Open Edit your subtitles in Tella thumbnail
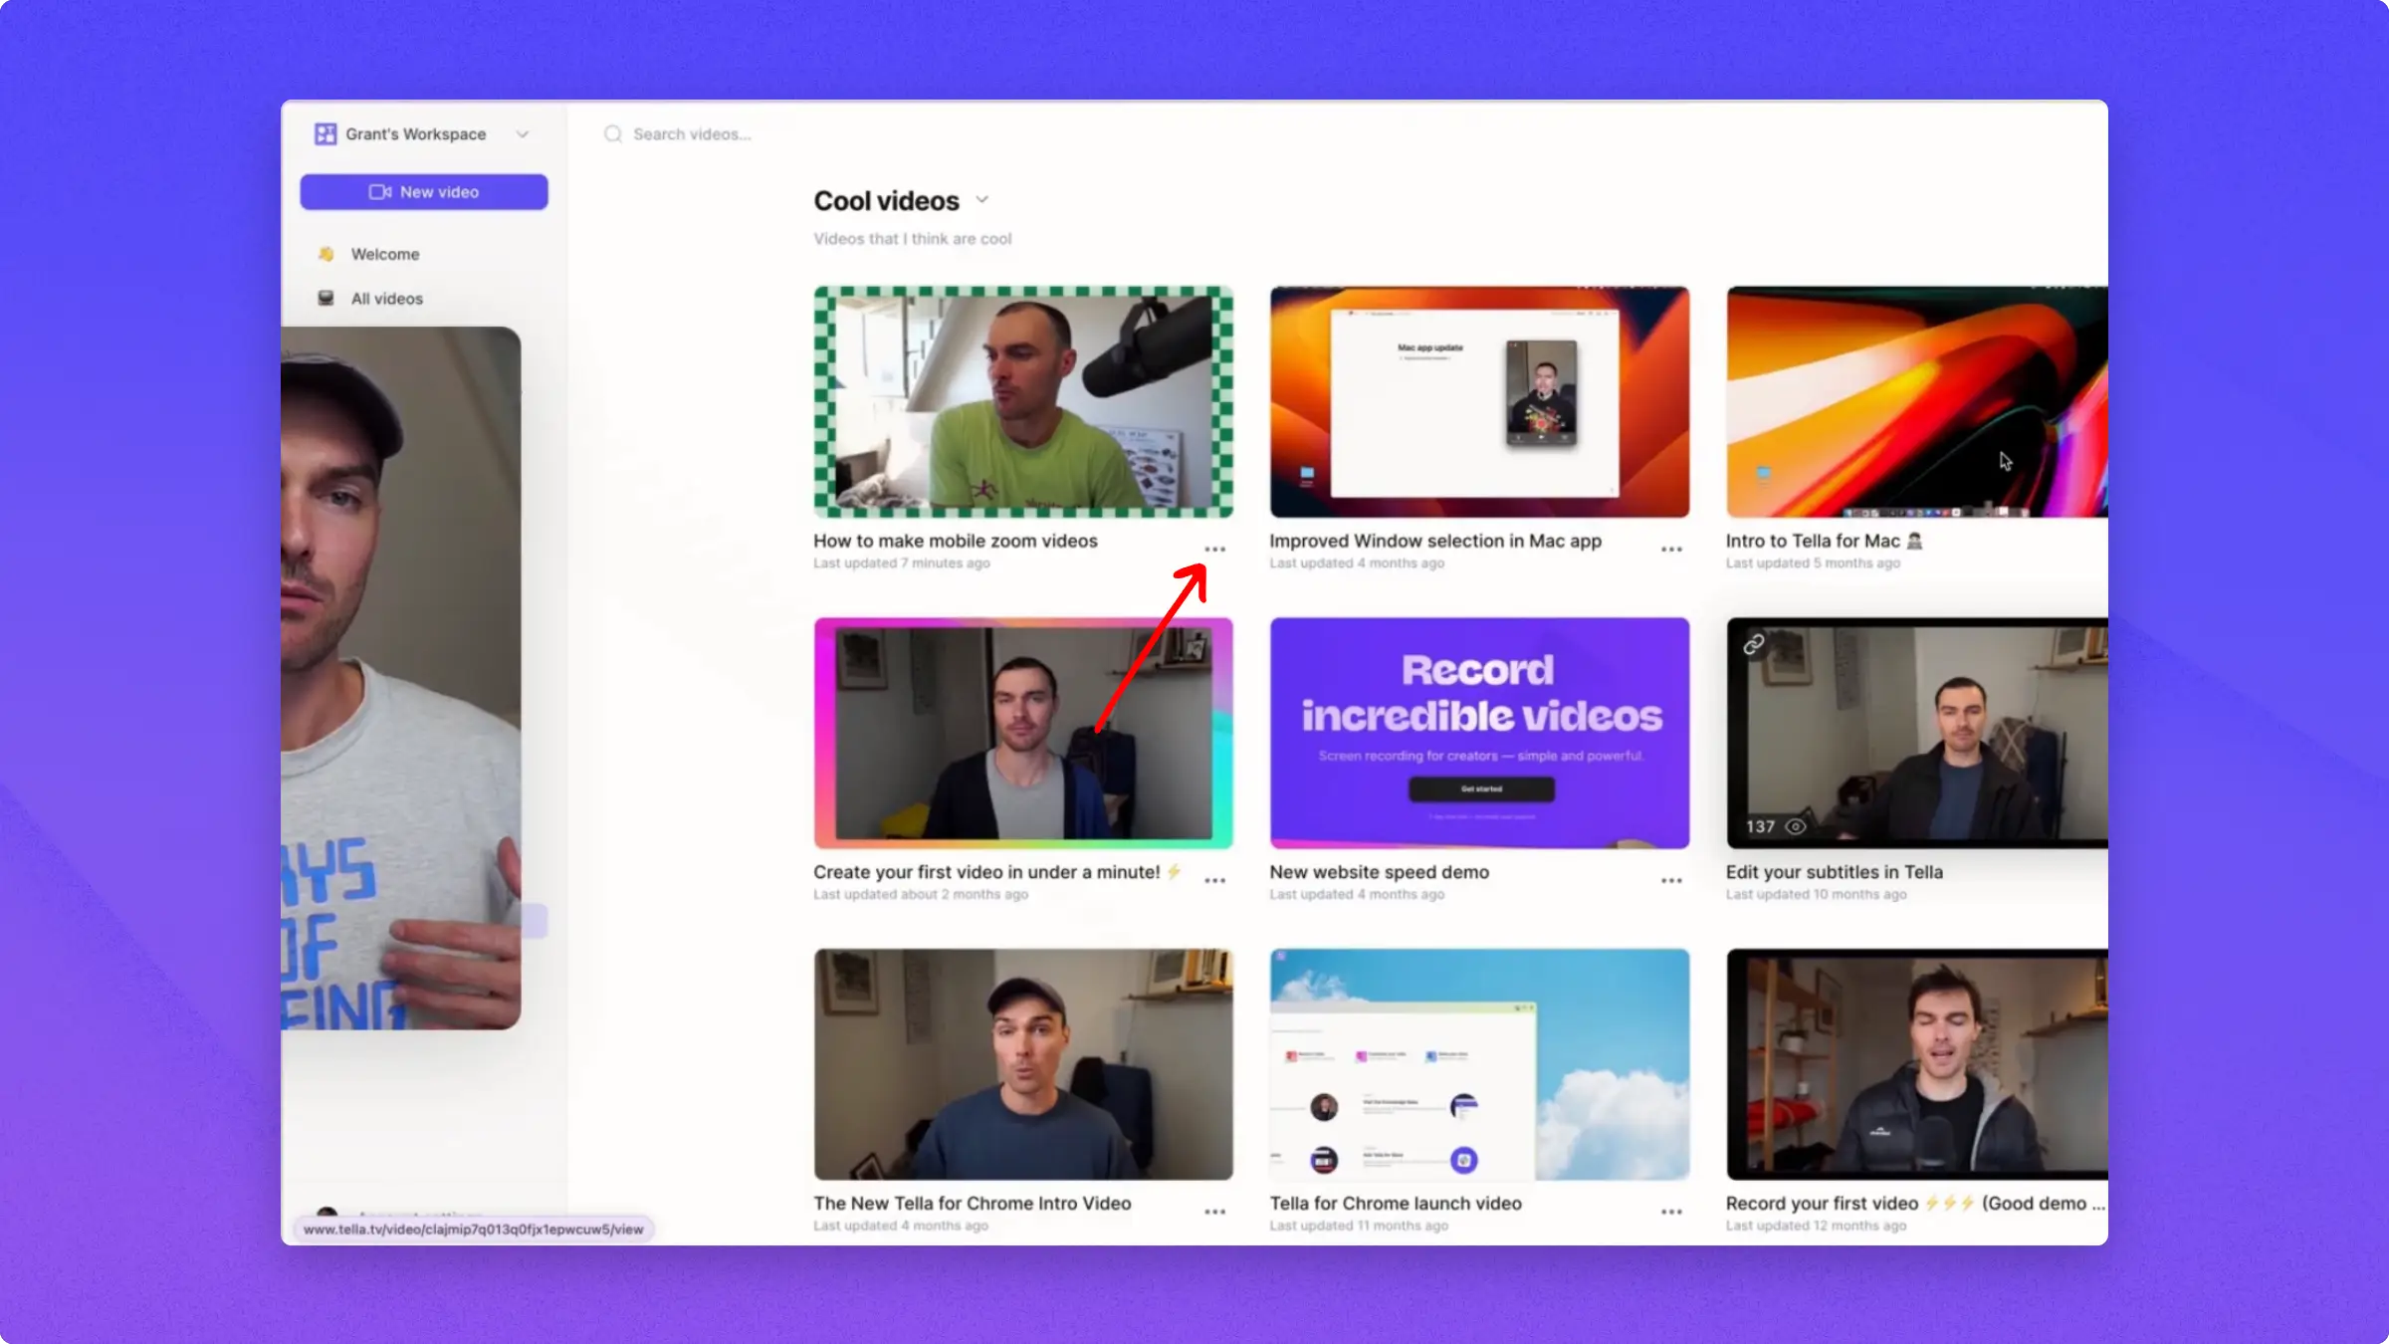The height and width of the screenshot is (1344, 2389). click(x=1917, y=734)
